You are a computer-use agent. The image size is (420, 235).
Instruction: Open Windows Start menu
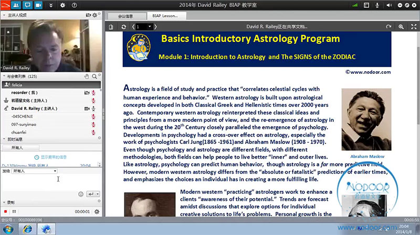[x=8, y=229]
